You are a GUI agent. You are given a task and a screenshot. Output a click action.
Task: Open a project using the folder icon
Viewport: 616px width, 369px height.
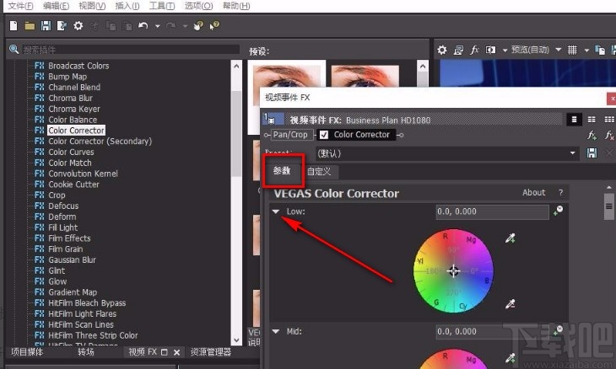click(x=30, y=26)
